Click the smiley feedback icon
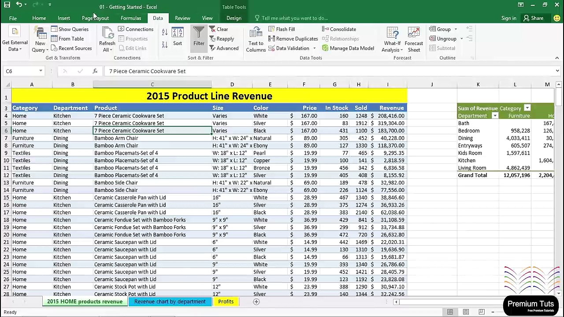This screenshot has height=317, width=564. tap(557, 18)
